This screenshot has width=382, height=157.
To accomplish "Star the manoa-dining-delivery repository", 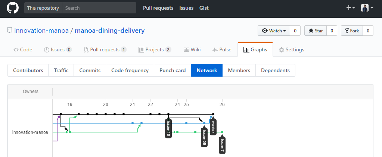I will point(316,31).
